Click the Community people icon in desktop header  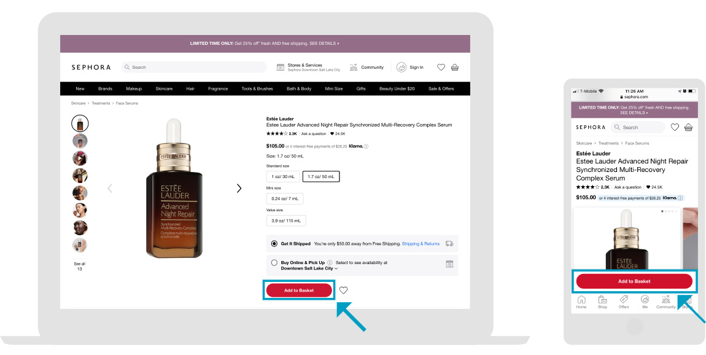click(354, 67)
